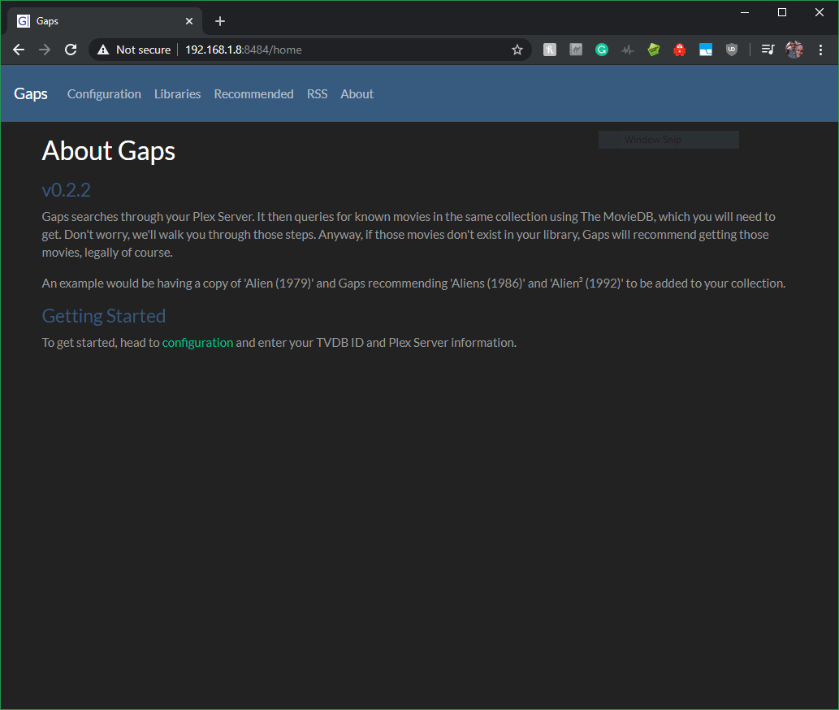Open a new browser tab
This screenshot has height=710, width=839.
(220, 21)
